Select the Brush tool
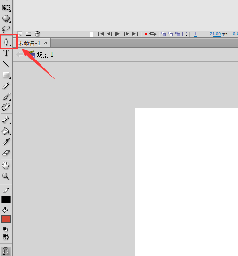 coord(6,96)
